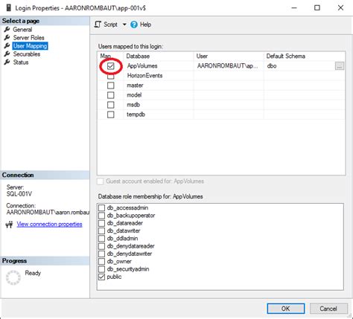Viewport: 353px width, 319px height.
Task: Select the msdb database name
Action: pyautogui.click(x=133, y=105)
